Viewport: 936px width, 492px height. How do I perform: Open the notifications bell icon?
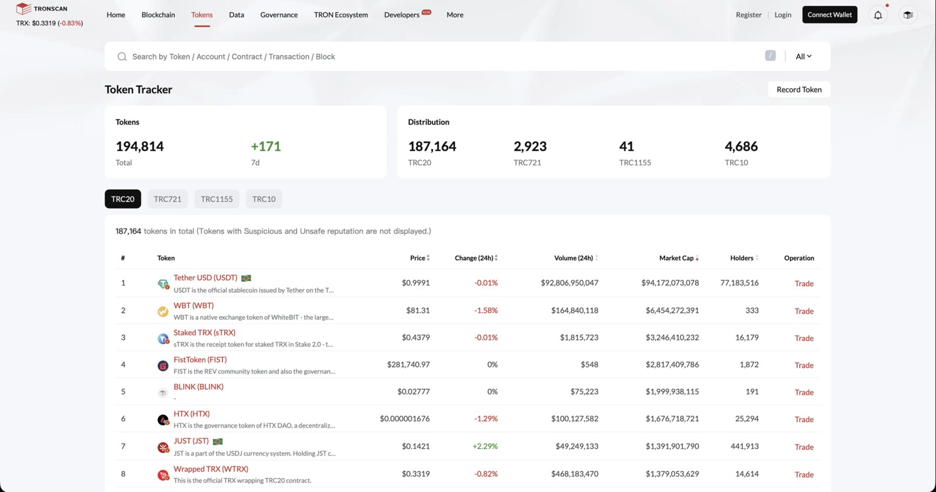coord(878,15)
